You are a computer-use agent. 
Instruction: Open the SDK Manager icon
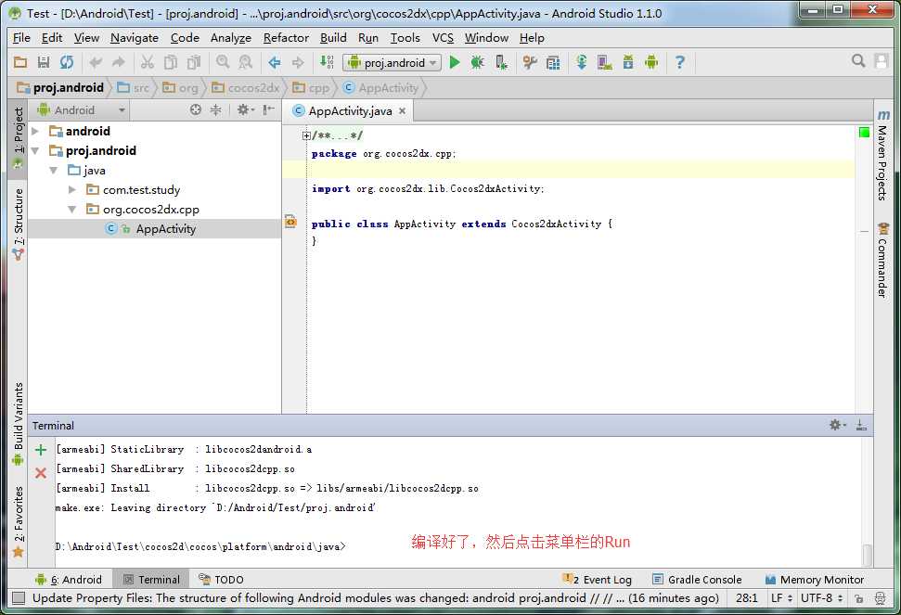(628, 62)
